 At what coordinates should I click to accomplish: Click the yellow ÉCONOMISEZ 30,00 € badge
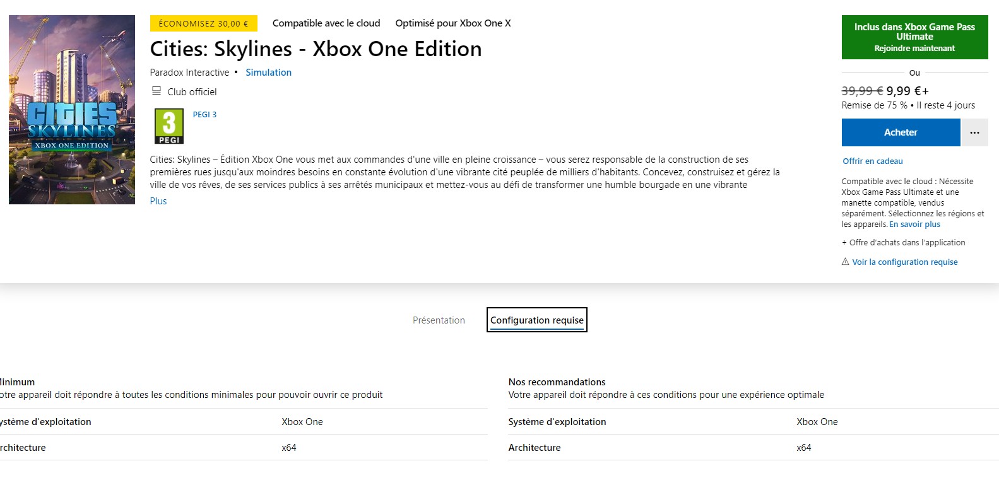coord(203,23)
